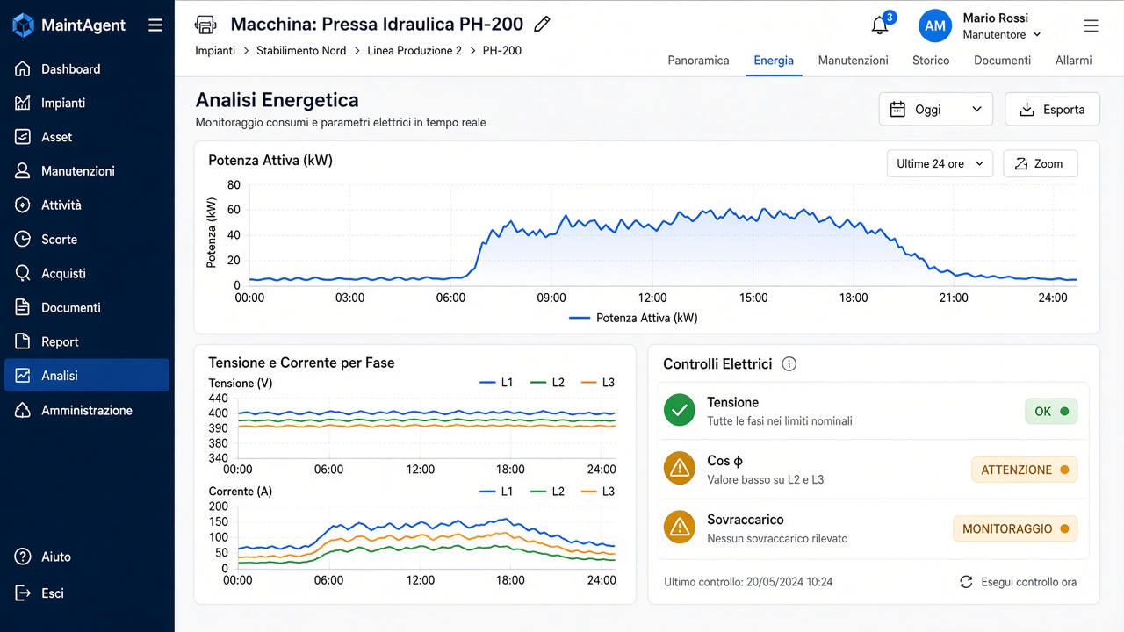
Task: Open the Oggi date dropdown
Action: click(936, 109)
